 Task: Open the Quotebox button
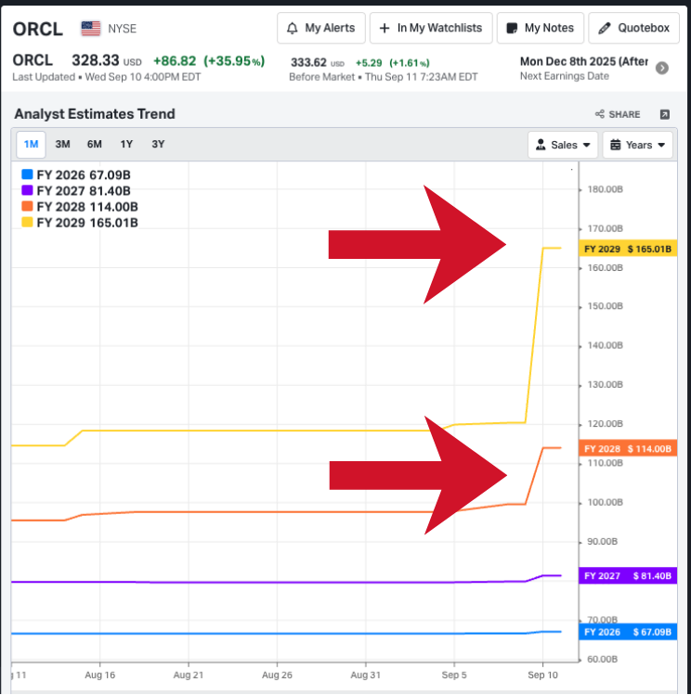[633, 28]
